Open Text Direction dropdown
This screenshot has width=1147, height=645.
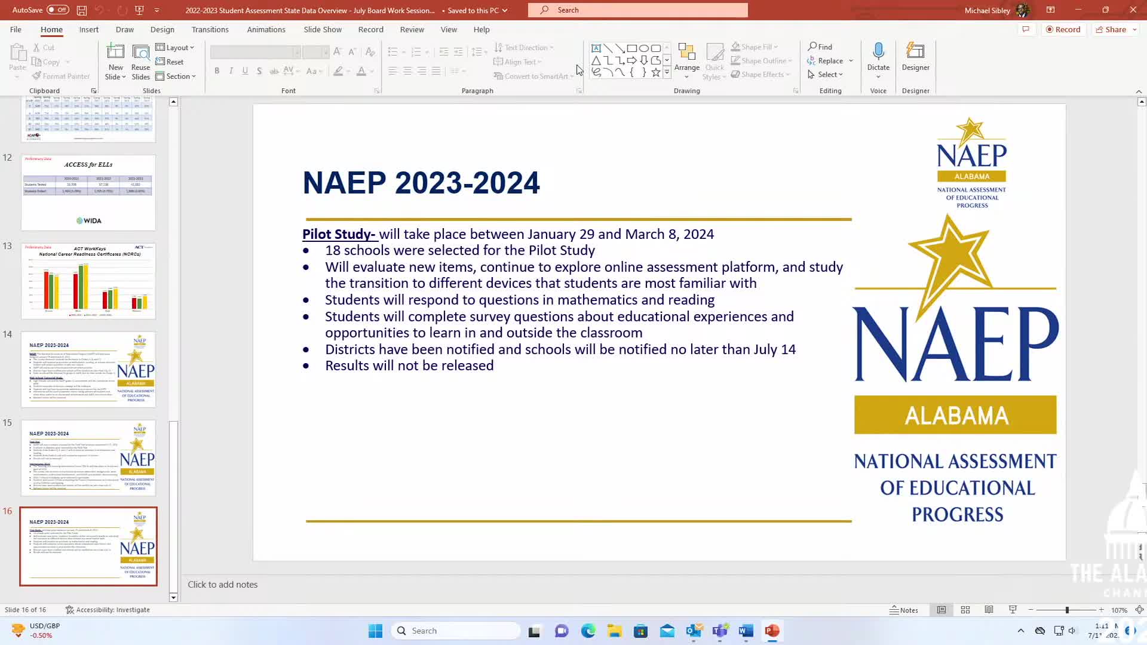(524, 47)
